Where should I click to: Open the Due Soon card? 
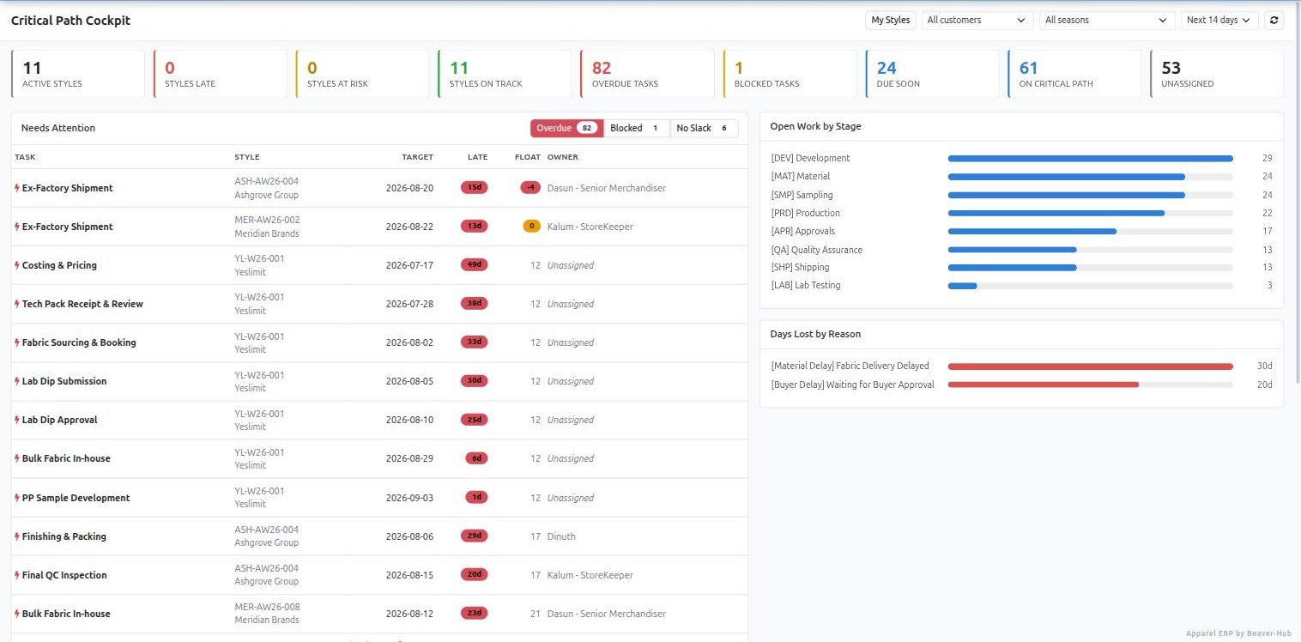(x=932, y=74)
